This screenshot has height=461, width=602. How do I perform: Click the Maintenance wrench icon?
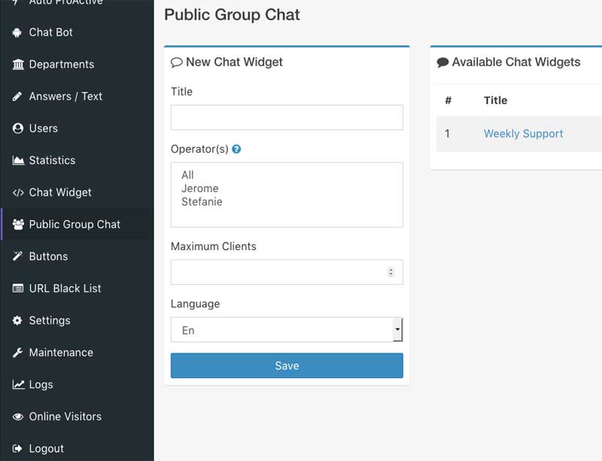coord(18,353)
